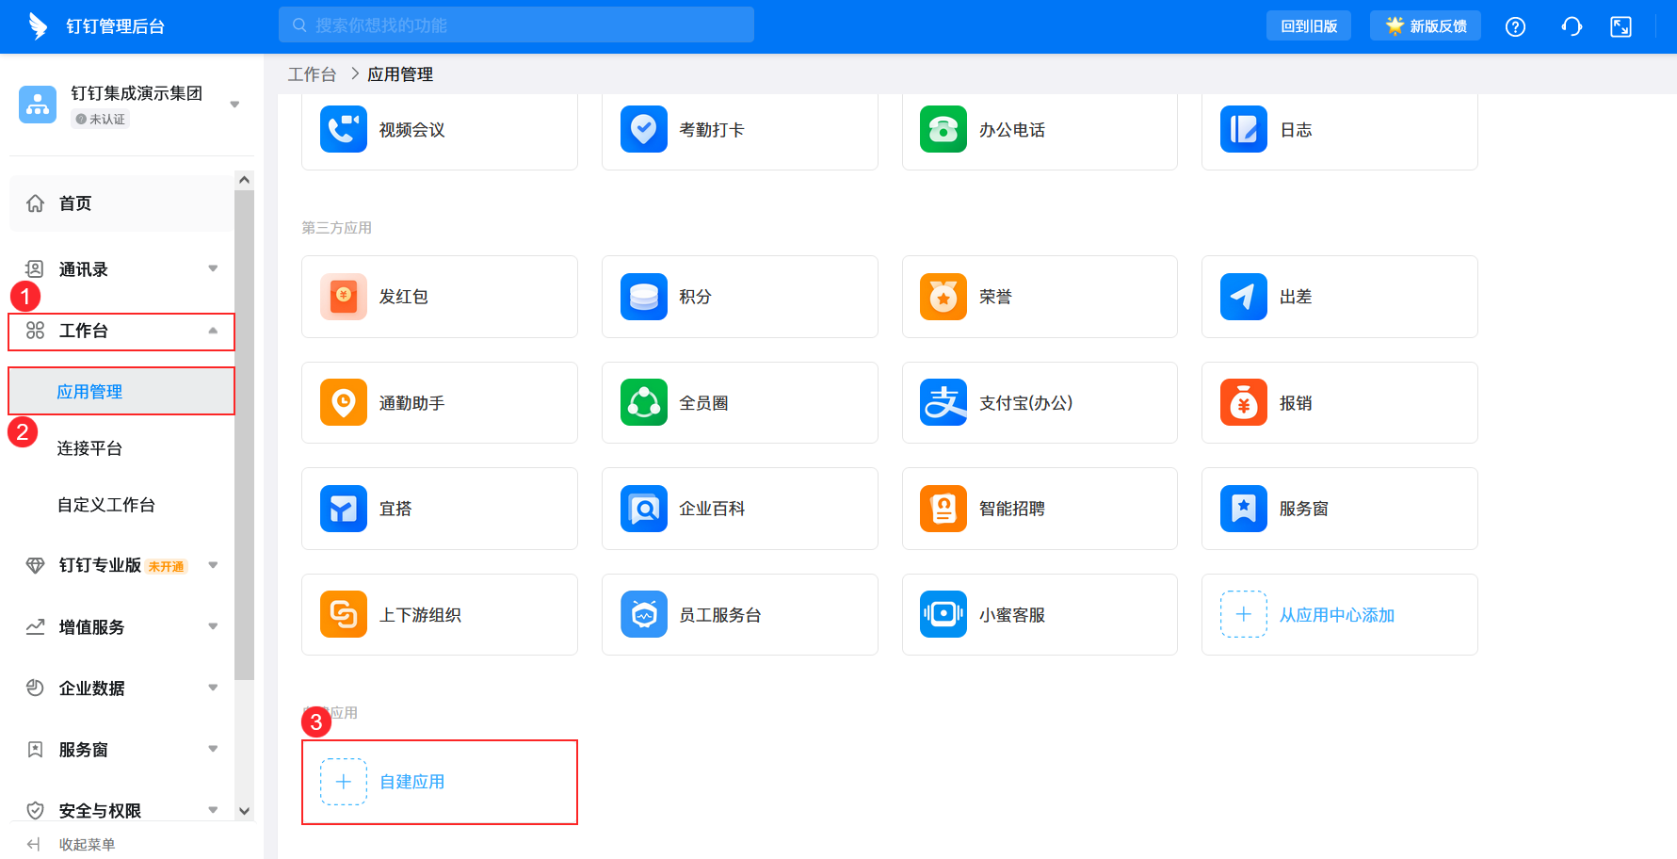Click the headset support icon in header
The height and width of the screenshot is (859, 1677).
click(x=1571, y=26)
